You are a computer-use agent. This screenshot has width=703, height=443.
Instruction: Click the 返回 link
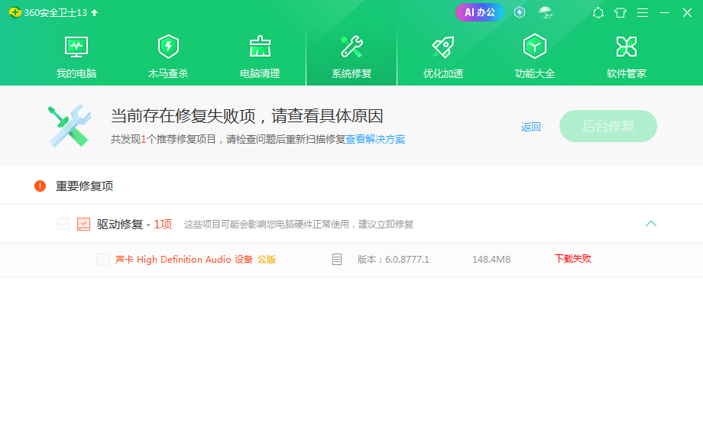pyautogui.click(x=531, y=127)
